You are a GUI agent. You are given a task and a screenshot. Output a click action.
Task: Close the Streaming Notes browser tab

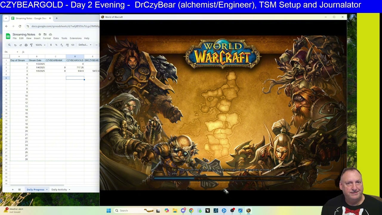[x=50, y=18]
